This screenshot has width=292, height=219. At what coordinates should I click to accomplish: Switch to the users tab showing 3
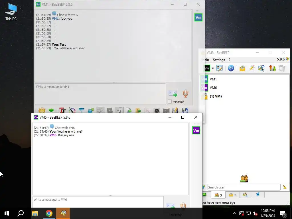coord(218,195)
